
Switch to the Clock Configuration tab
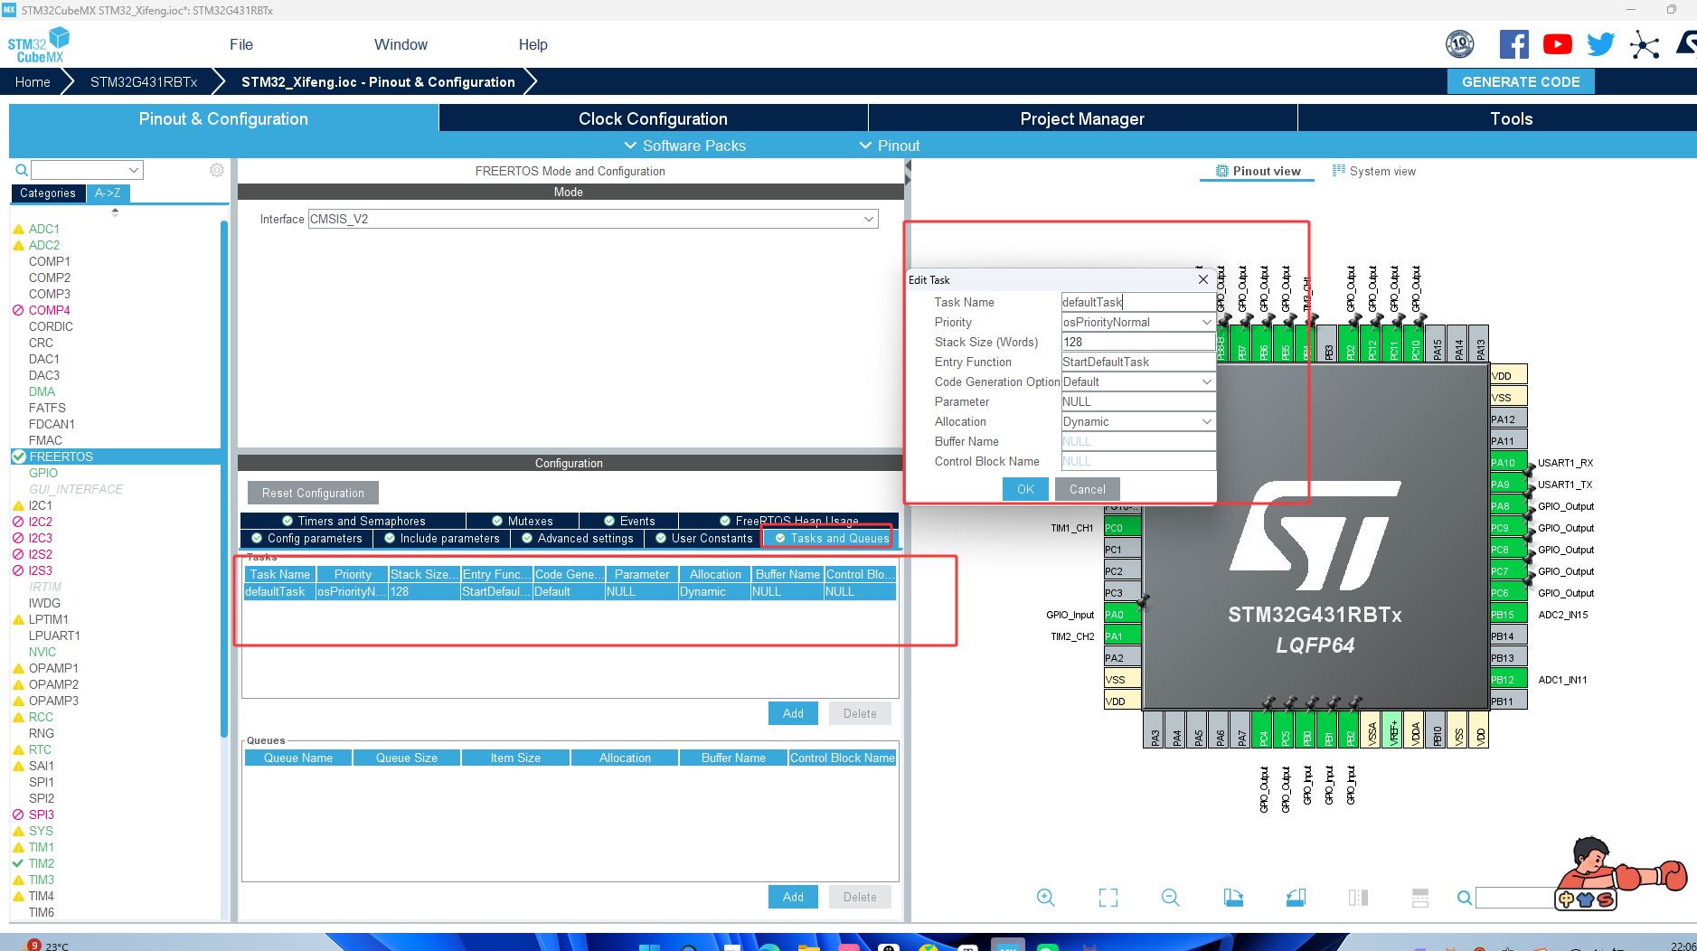pyautogui.click(x=653, y=118)
